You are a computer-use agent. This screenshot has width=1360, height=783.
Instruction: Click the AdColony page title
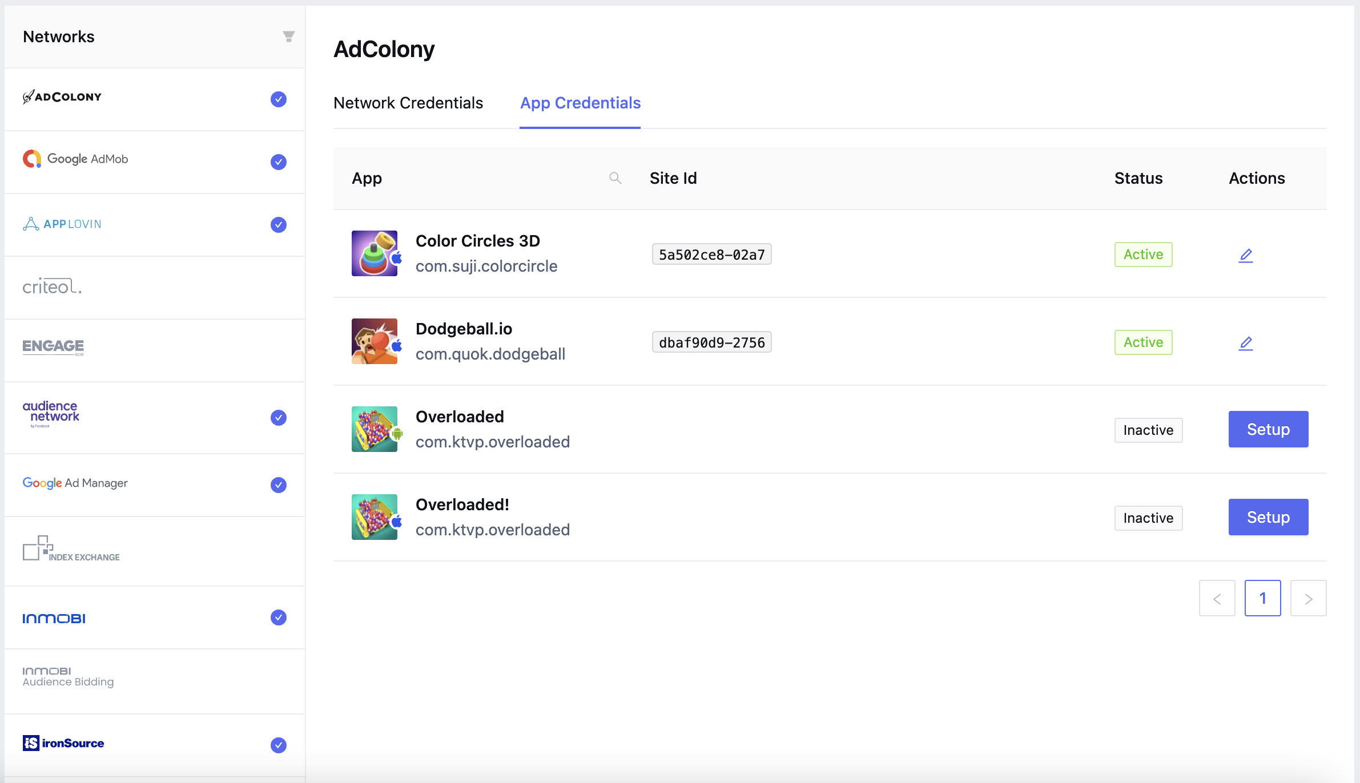tap(384, 49)
